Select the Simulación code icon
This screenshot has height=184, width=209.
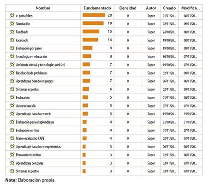click(x=12, y=24)
